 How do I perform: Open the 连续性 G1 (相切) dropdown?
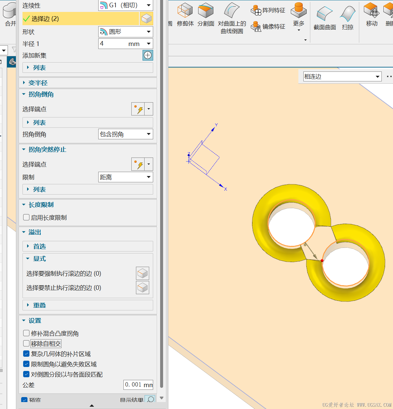[x=126, y=5]
